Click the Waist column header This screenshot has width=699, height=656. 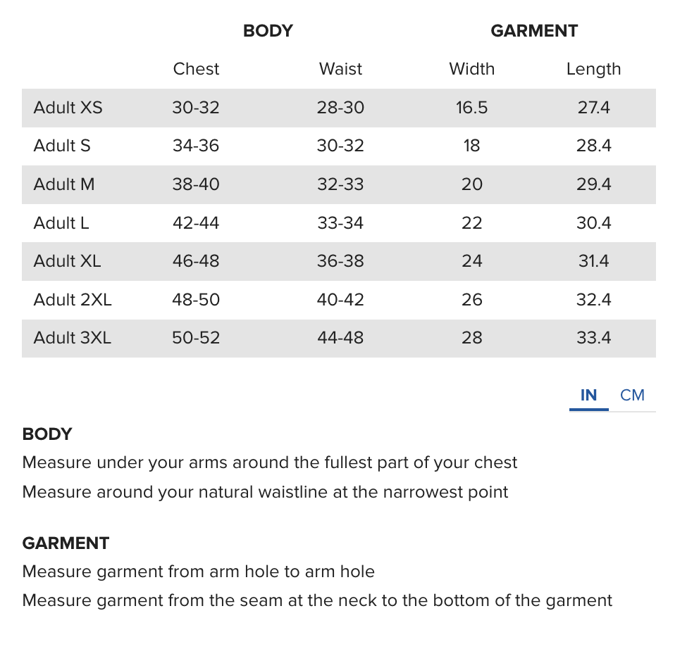(340, 69)
